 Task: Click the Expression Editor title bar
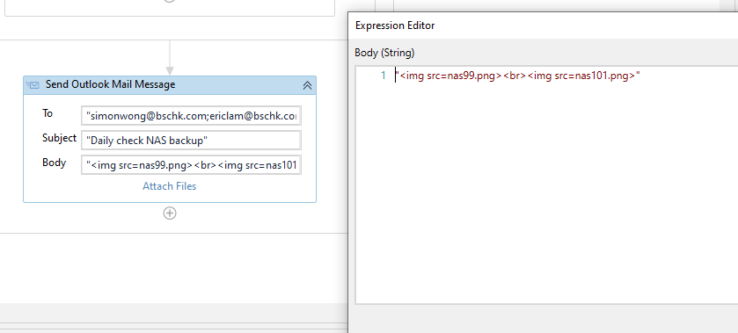[543, 25]
